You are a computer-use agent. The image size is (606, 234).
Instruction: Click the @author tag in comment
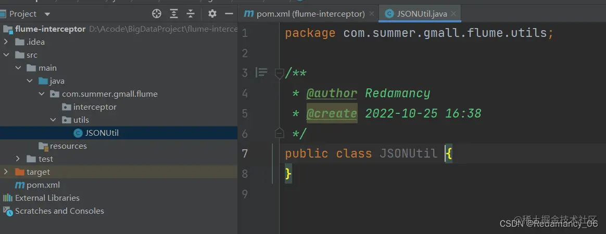click(332, 93)
